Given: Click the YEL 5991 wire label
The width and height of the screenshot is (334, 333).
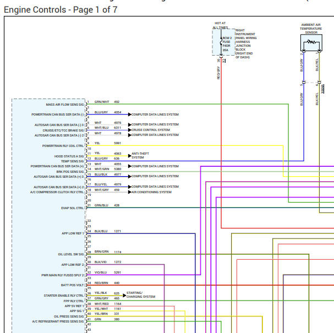Looking at the screenshot, I should tap(108, 143).
